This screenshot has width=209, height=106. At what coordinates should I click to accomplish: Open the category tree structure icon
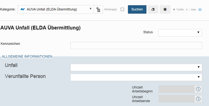[x=98, y=9]
